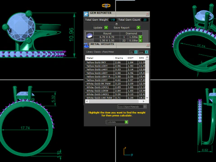The width and height of the screenshot is (216, 162).
Task: Click the Total Gem Weight value 1.51
Action: (112, 20)
